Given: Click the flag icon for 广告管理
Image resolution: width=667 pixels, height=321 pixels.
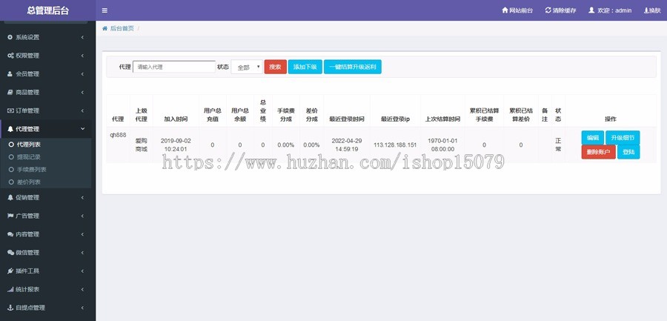Looking at the screenshot, I should tap(10, 216).
